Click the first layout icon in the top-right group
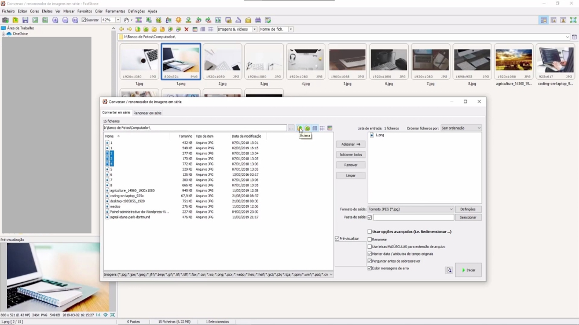Viewport: 579px width, 325px height. coord(544,20)
